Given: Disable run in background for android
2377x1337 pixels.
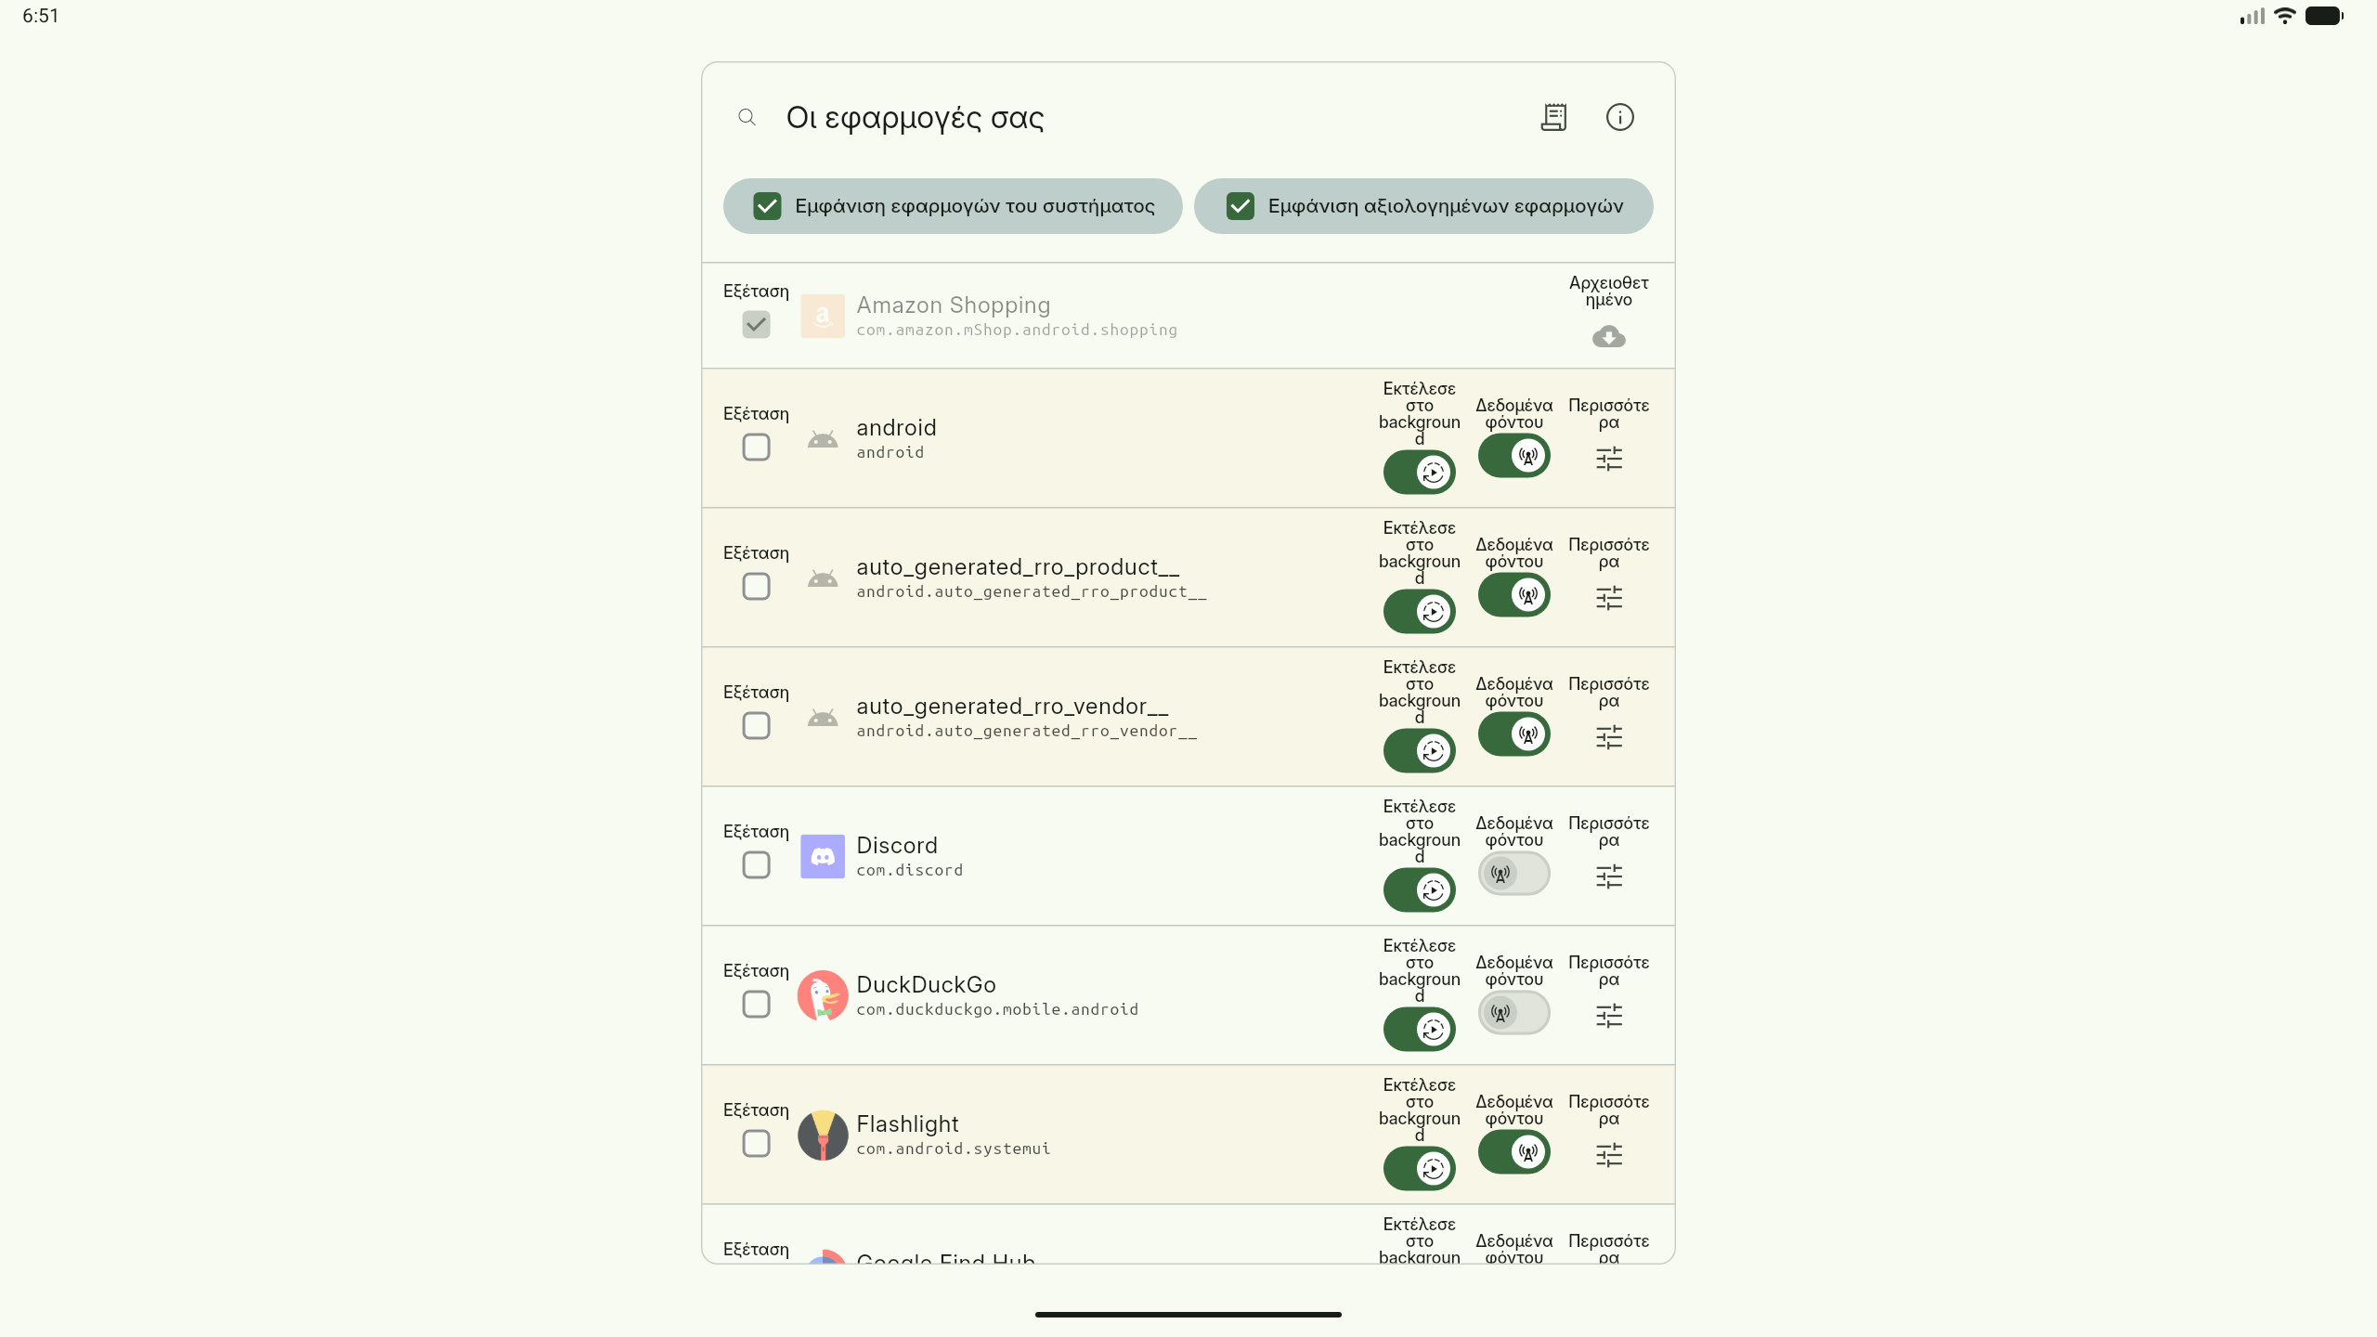Looking at the screenshot, I should (1419, 473).
